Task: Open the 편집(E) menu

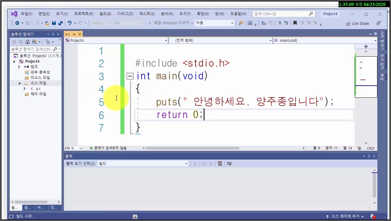Action: (44, 14)
